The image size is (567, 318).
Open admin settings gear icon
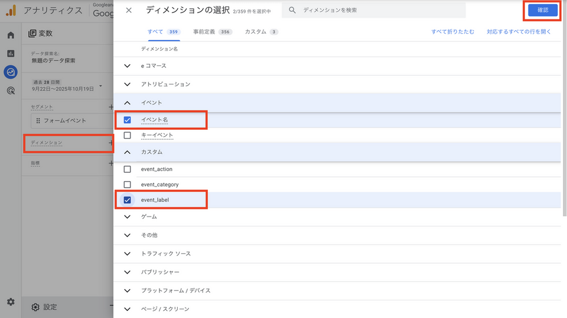11,301
